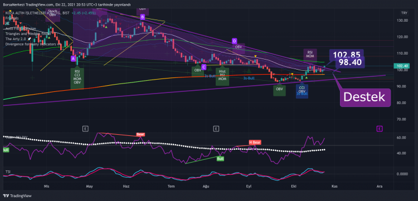Click the TRY currency button
Viewport: 418px width, 201px height.
pyautogui.click(x=404, y=13)
